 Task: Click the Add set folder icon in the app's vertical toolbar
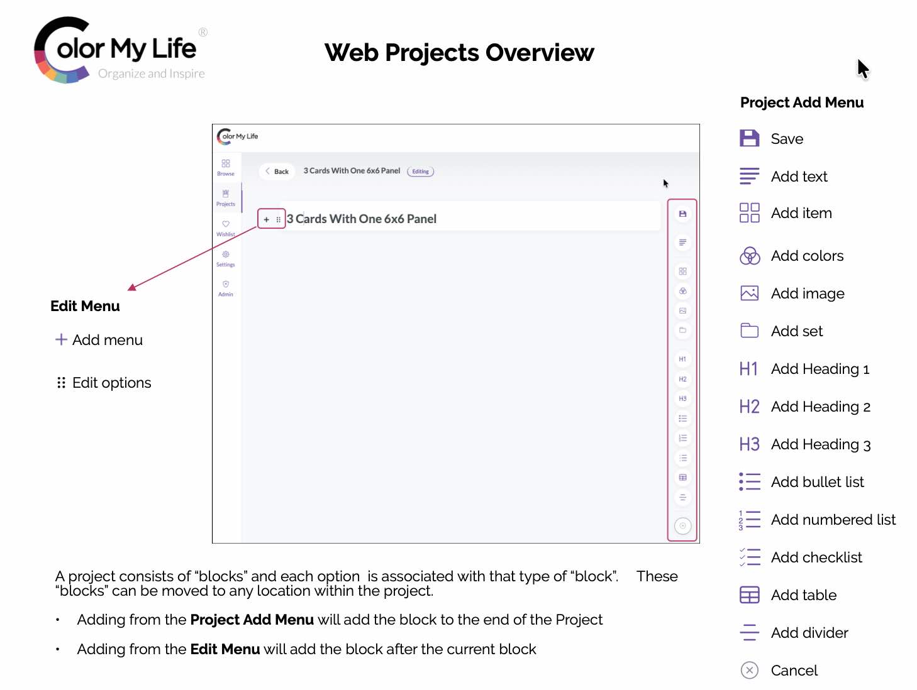pyautogui.click(x=682, y=330)
